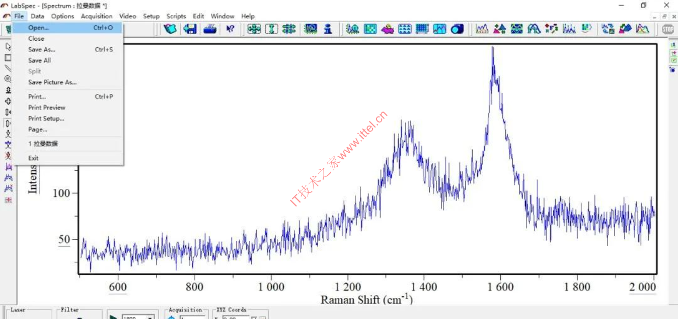The height and width of the screenshot is (319, 678).
Task: Select the zoom magnifier tool
Action: pyautogui.click(x=8, y=79)
